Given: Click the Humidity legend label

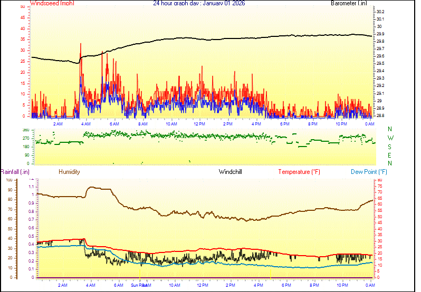Looking at the screenshot, I should (x=69, y=172).
